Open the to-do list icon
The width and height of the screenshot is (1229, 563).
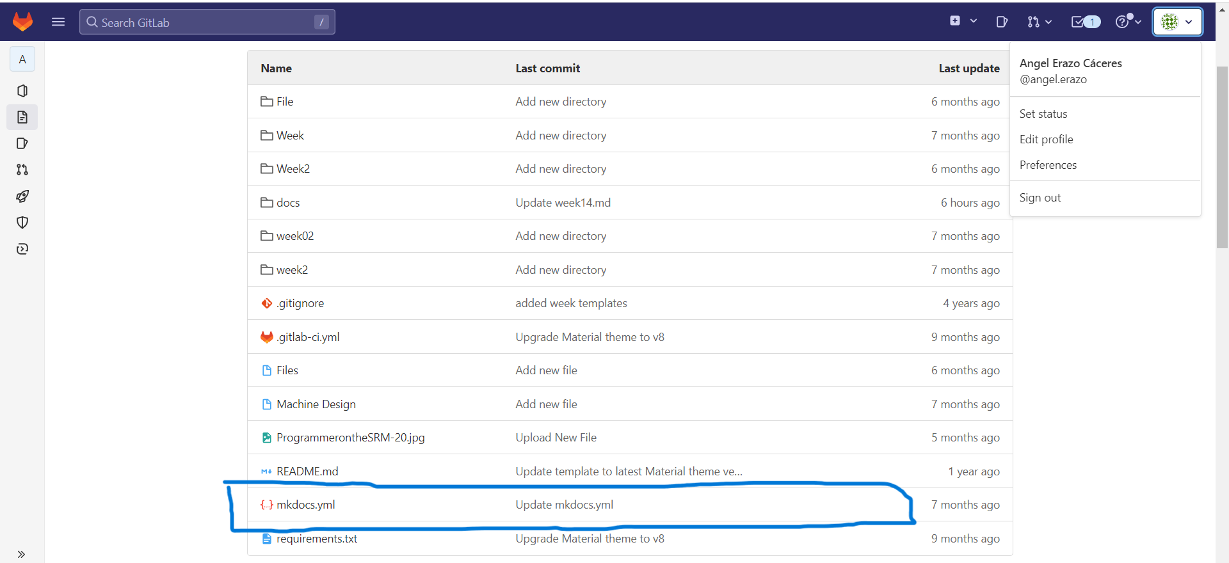(x=1086, y=22)
